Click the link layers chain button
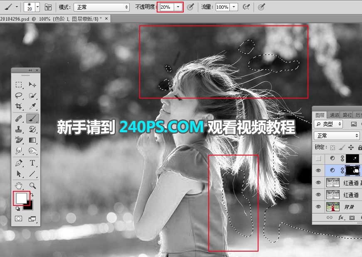Viewport: 362px width, 257px height. point(330,217)
